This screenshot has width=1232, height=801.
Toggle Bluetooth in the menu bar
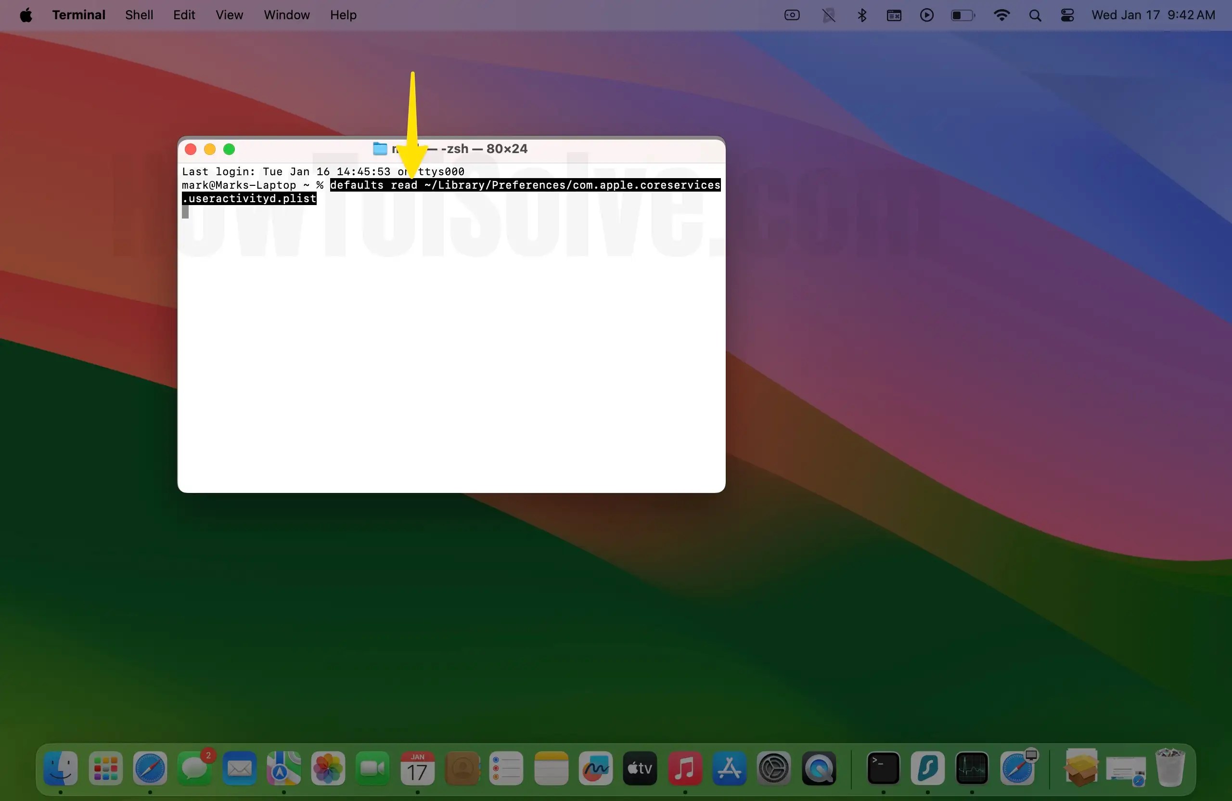pyautogui.click(x=861, y=14)
